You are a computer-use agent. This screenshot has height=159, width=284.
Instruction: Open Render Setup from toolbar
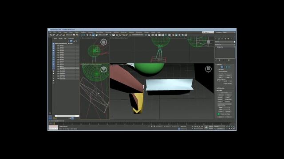pyautogui.click(x=173, y=35)
